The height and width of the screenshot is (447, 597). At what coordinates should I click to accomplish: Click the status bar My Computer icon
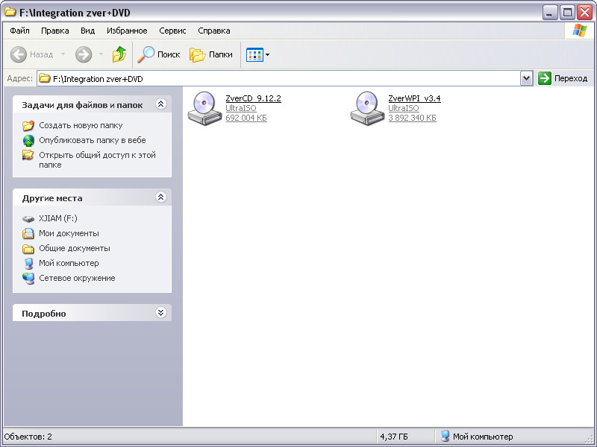(x=445, y=437)
